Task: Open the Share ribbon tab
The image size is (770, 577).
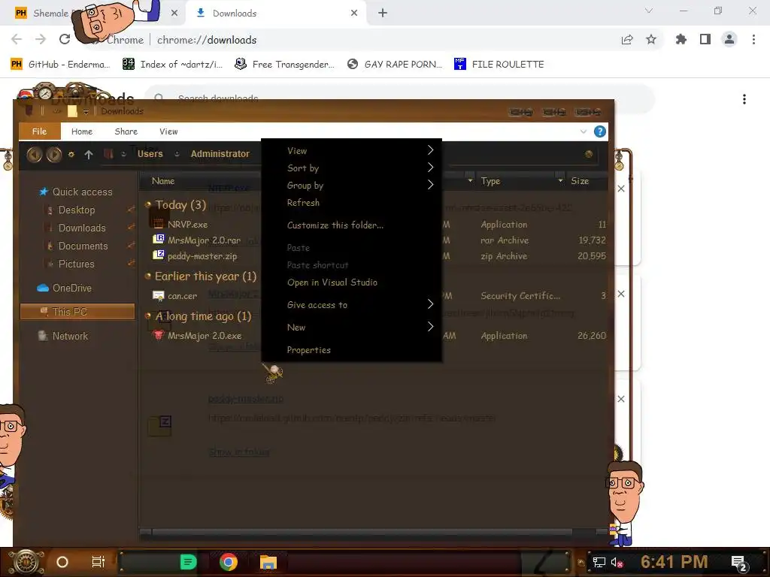Action: click(x=126, y=131)
